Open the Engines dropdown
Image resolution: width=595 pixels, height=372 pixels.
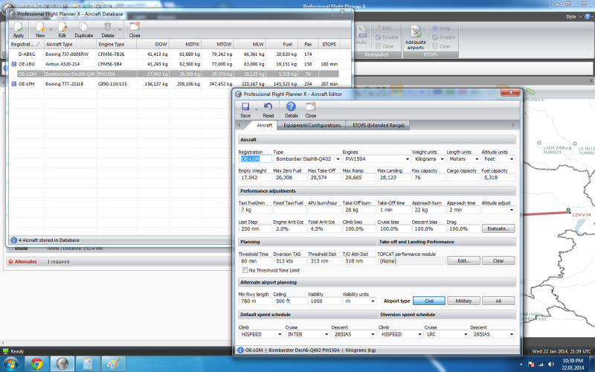pos(407,159)
